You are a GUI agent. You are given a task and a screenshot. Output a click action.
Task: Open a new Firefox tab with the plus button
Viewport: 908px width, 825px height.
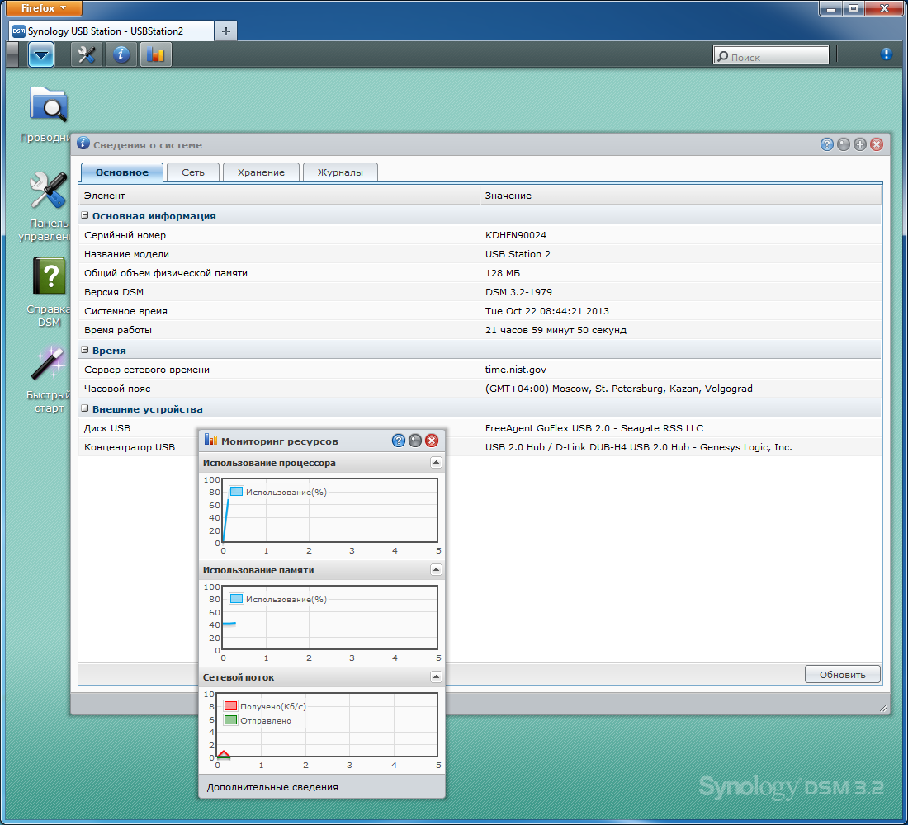coord(226,31)
